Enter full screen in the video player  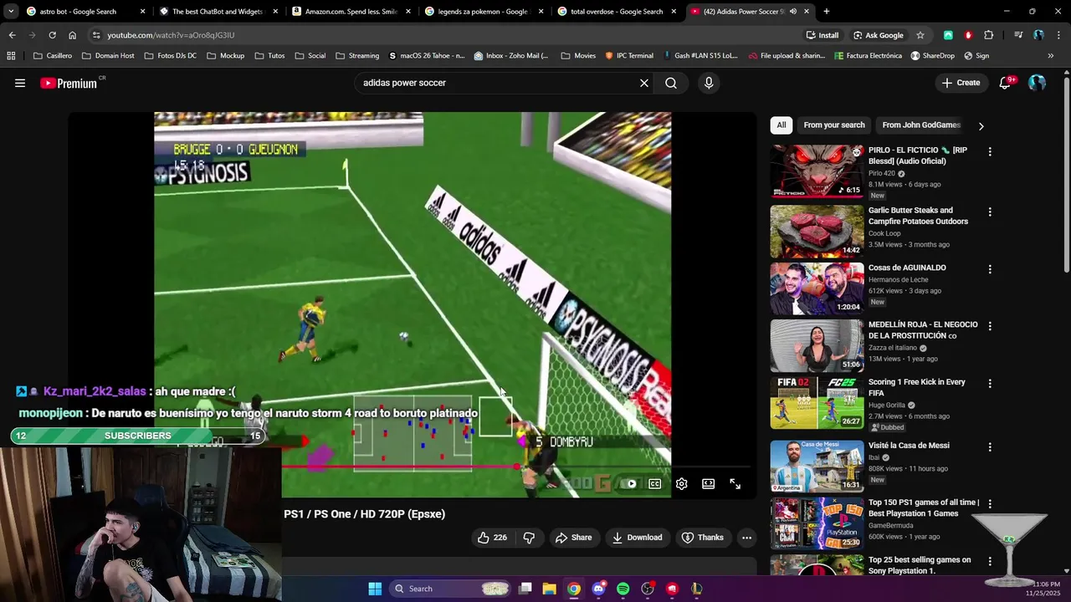[735, 483]
